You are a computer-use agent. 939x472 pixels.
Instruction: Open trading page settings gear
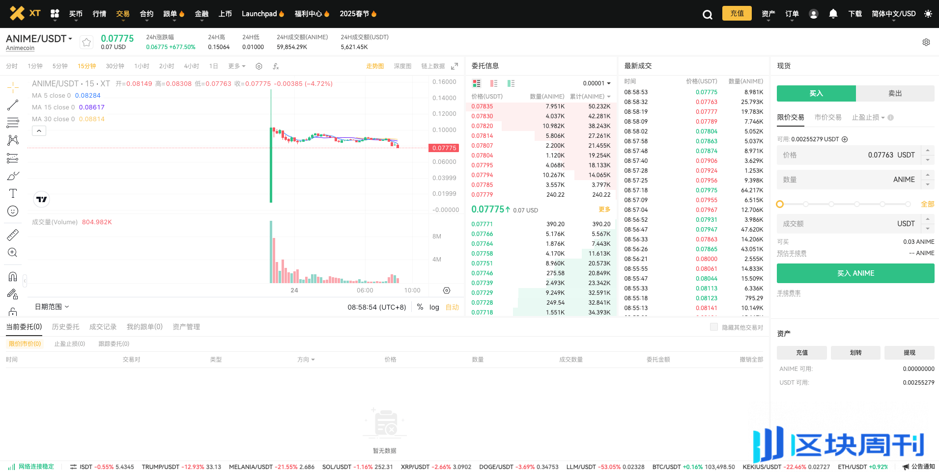pyautogui.click(x=926, y=42)
